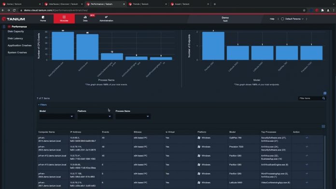Toggle the sidebar collapse icon beside Performance
The height and width of the screenshot is (189, 336).
point(4,27)
